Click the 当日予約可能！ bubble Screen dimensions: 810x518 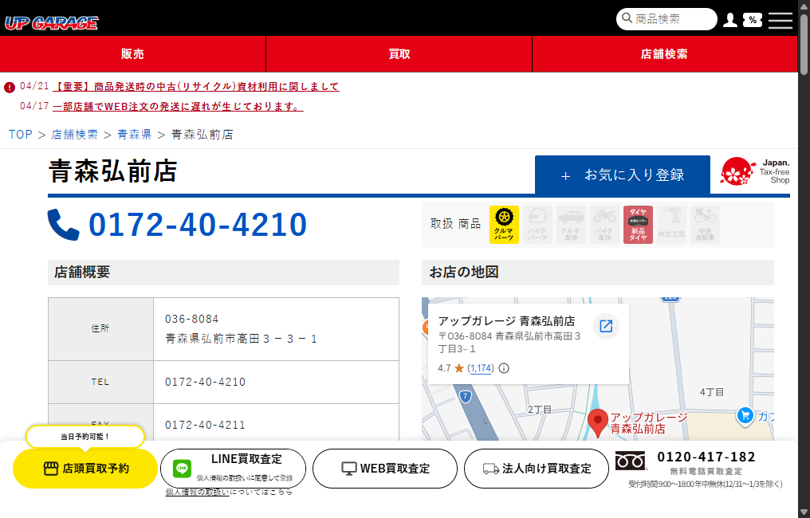[x=85, y=437]
